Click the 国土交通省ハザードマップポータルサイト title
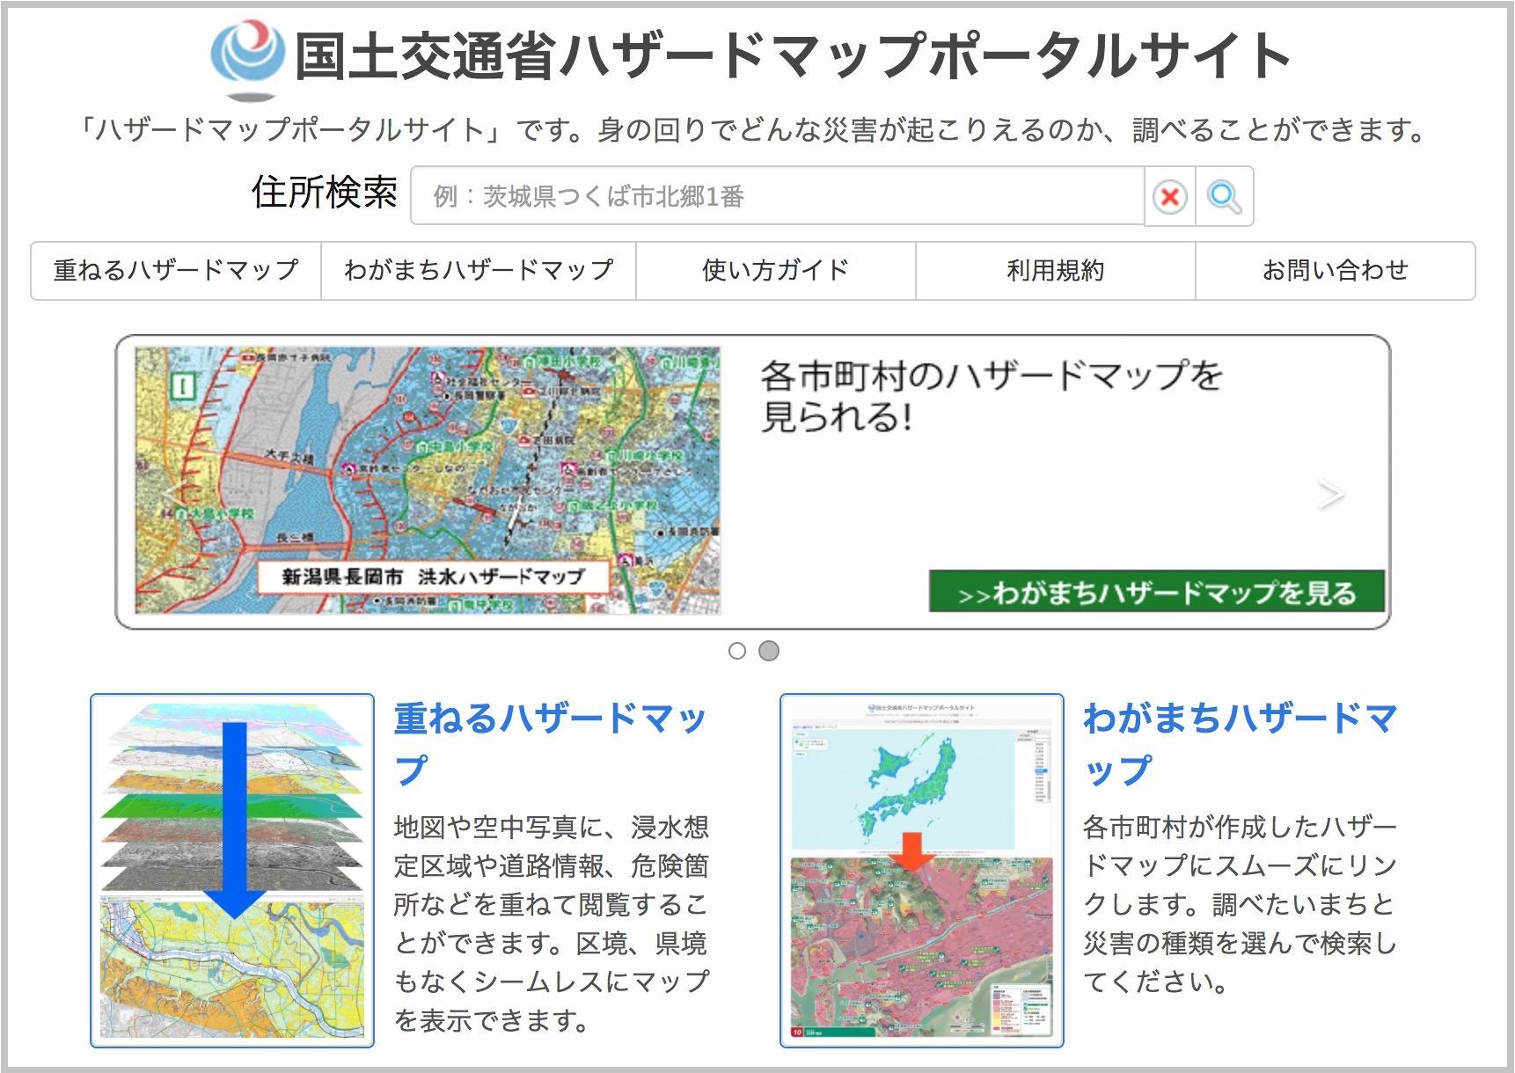 click(792, 56)
